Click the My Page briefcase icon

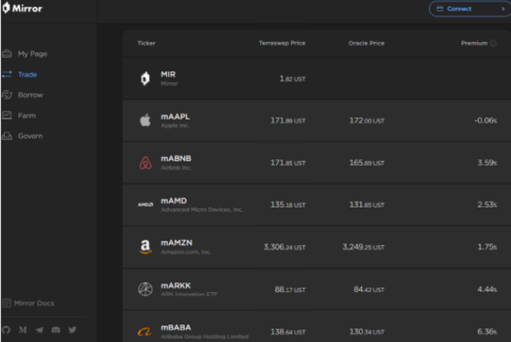tap(7, 54)
